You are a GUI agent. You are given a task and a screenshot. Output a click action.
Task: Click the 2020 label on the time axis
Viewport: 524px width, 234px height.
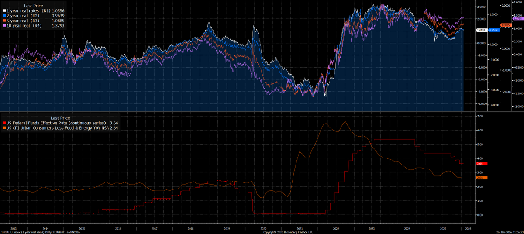(x=263, y=228)
